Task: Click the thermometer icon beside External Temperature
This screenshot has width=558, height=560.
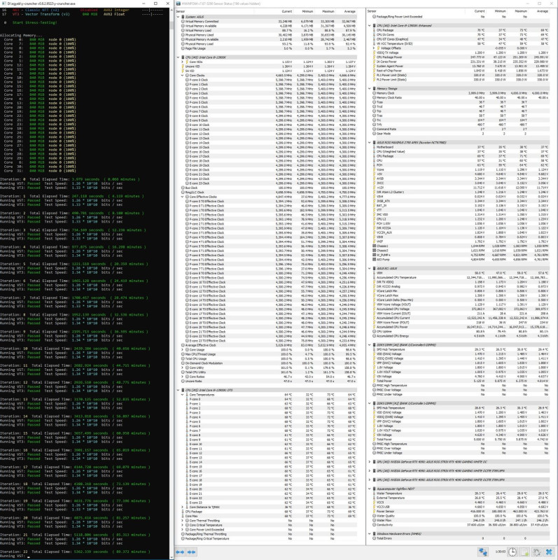Action: coord(375,498)
